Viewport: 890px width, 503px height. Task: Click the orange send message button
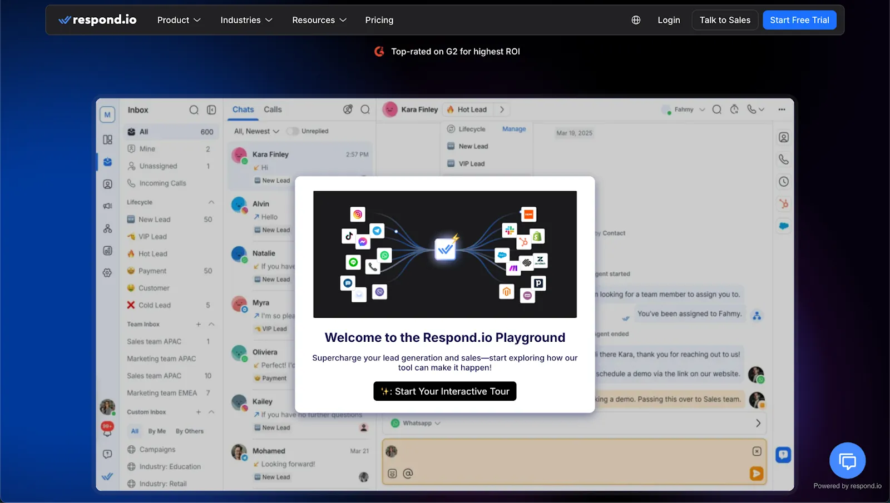[756, 474]
